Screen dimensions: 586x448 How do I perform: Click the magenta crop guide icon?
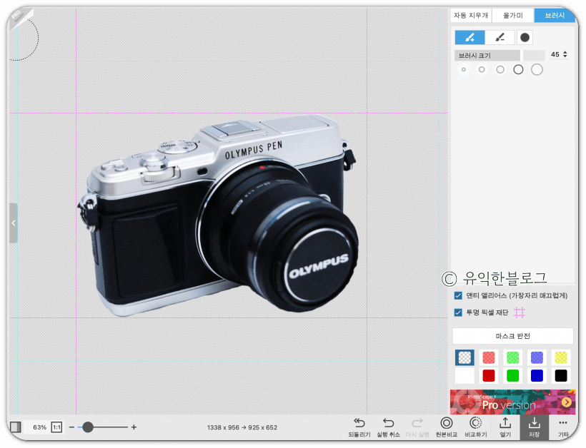click(x=519, y=312)
